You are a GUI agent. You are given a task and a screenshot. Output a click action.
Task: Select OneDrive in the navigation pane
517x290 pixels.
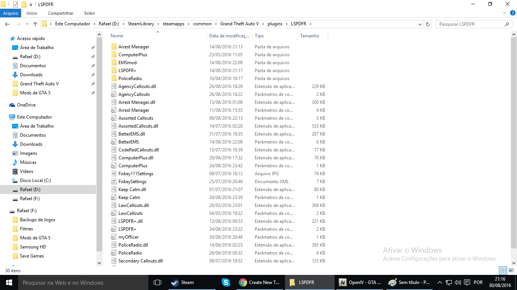tap(26, 105)
